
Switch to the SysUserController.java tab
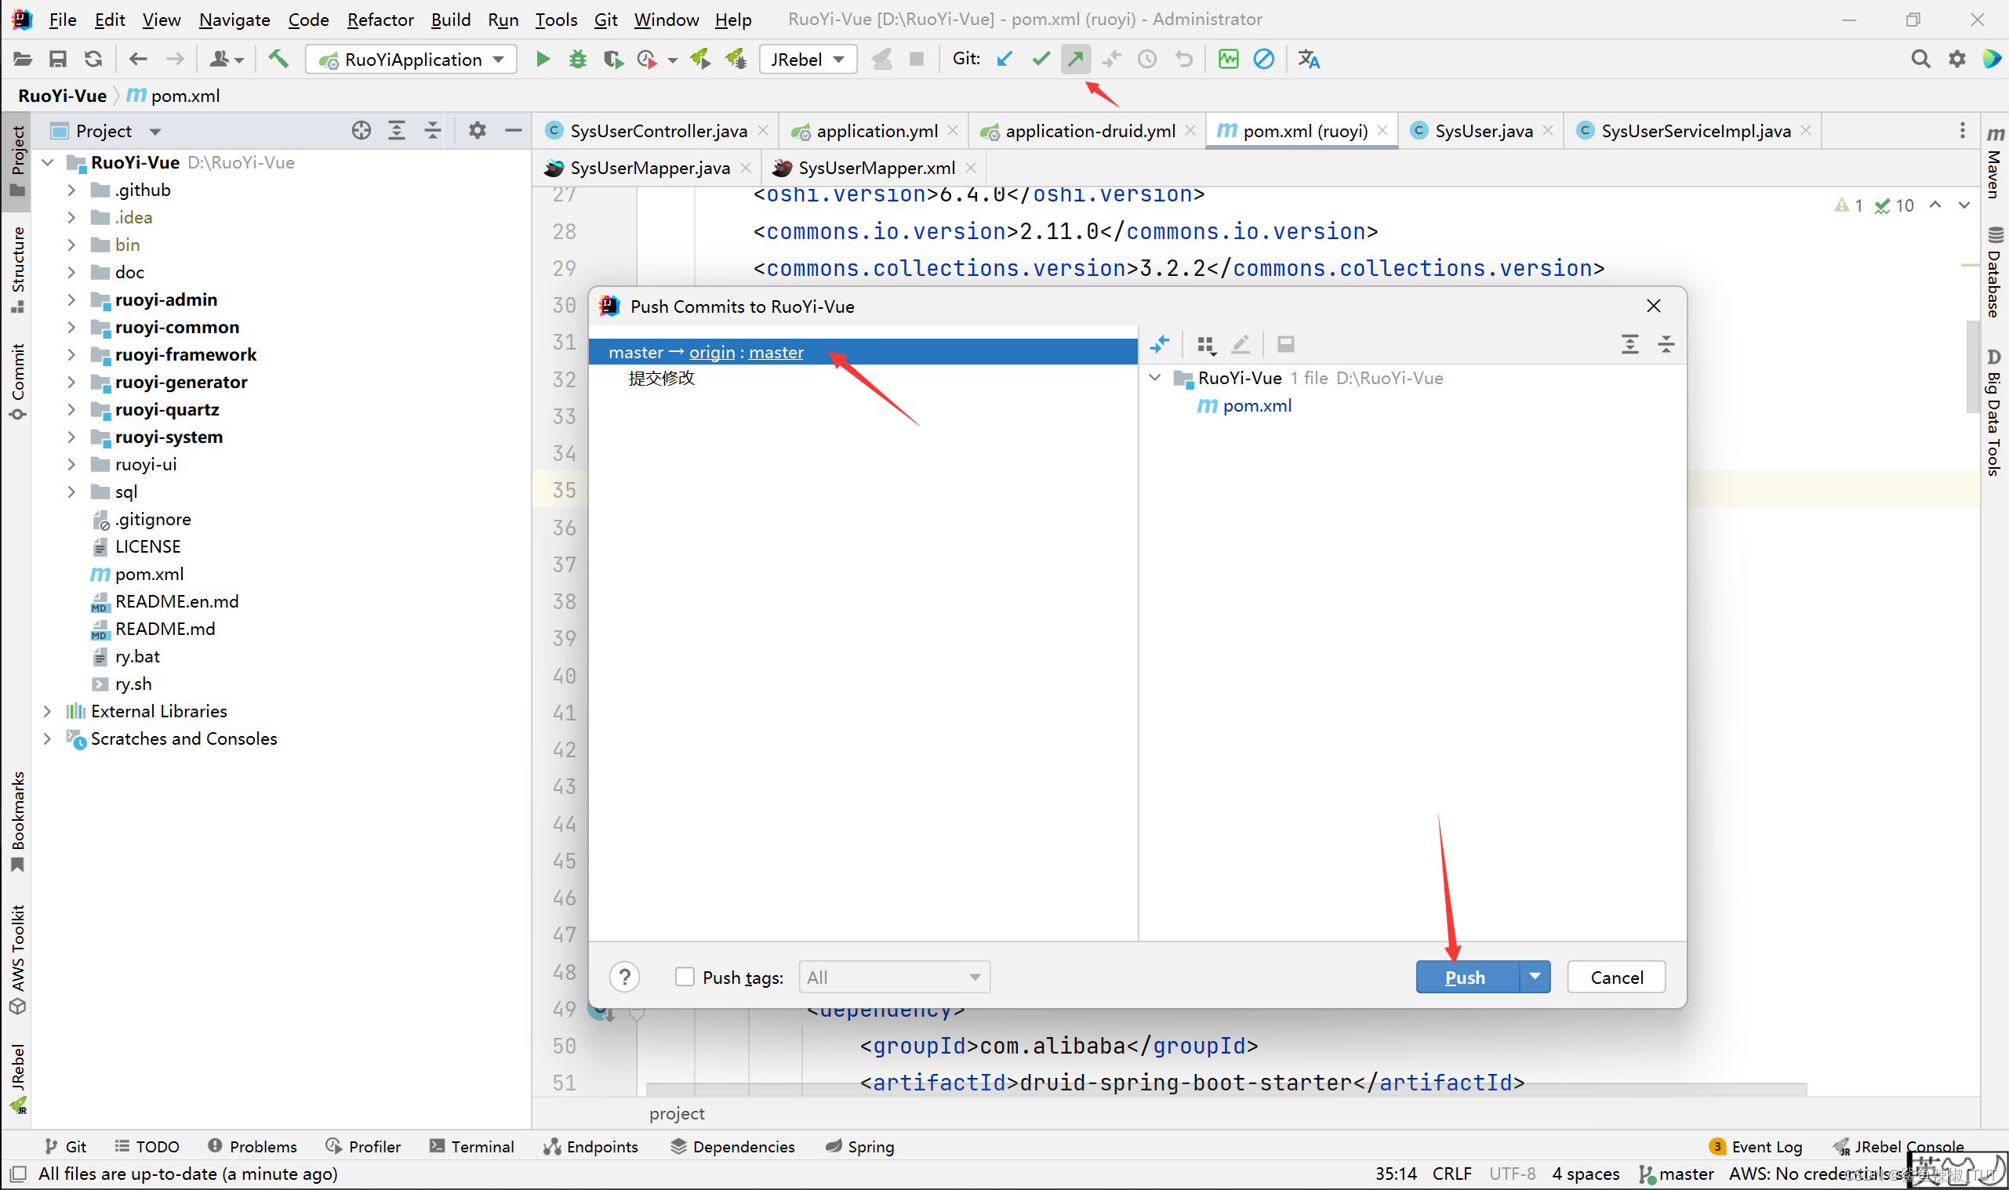[x=657, y=131]
